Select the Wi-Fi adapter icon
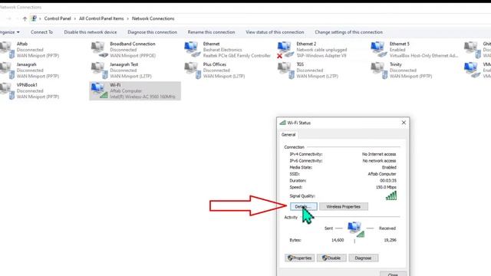491x276 pixels. [99, 91]
